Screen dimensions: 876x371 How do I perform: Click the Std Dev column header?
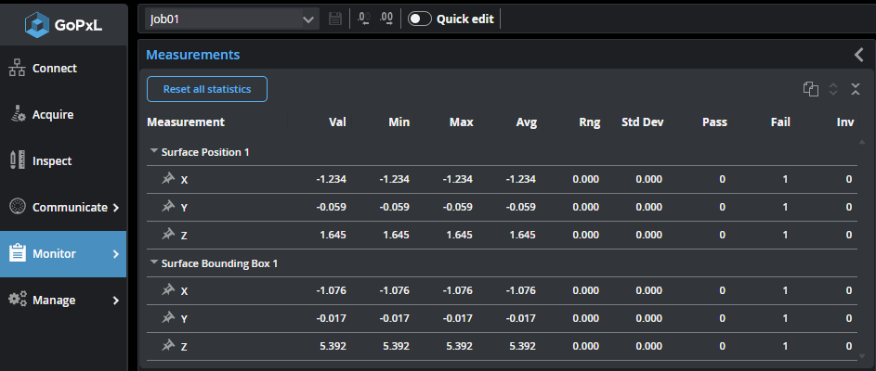(641, 122)
